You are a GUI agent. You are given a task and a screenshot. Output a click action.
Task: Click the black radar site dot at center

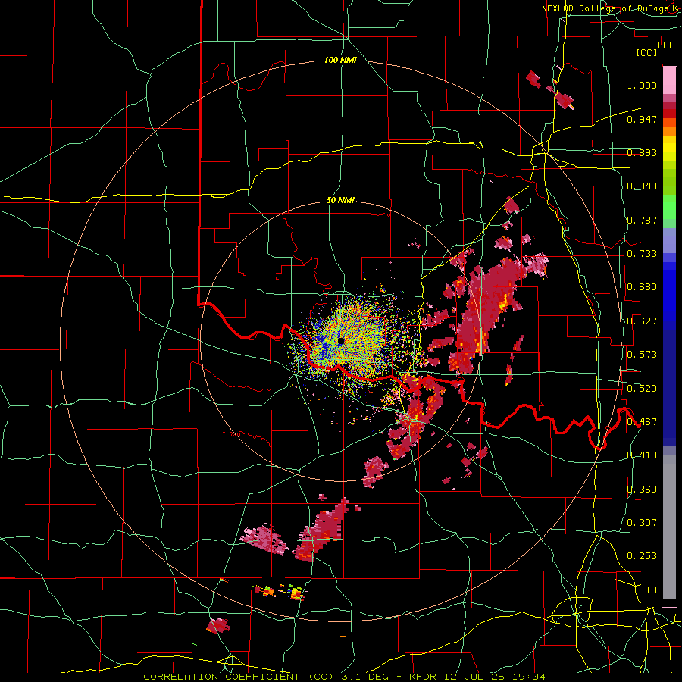point(340,342)
